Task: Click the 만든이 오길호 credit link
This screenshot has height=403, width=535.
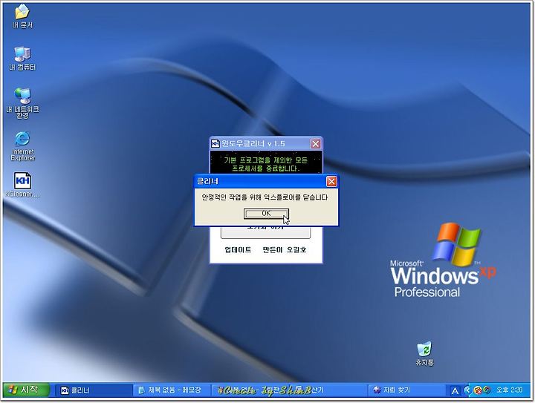Action: [x=284, y=249]
